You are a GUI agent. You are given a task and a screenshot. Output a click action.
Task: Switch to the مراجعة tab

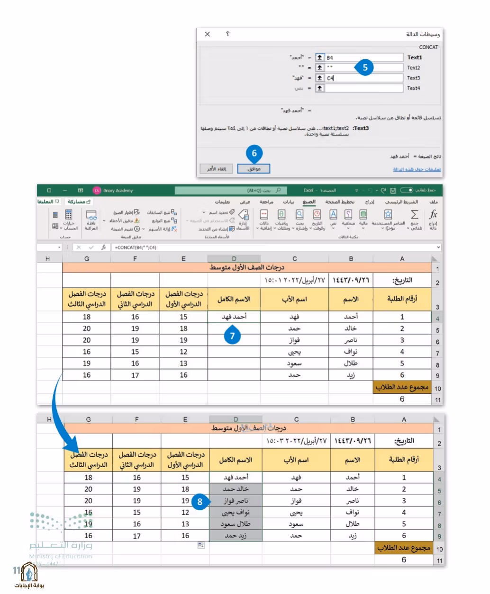pos(266,202)
